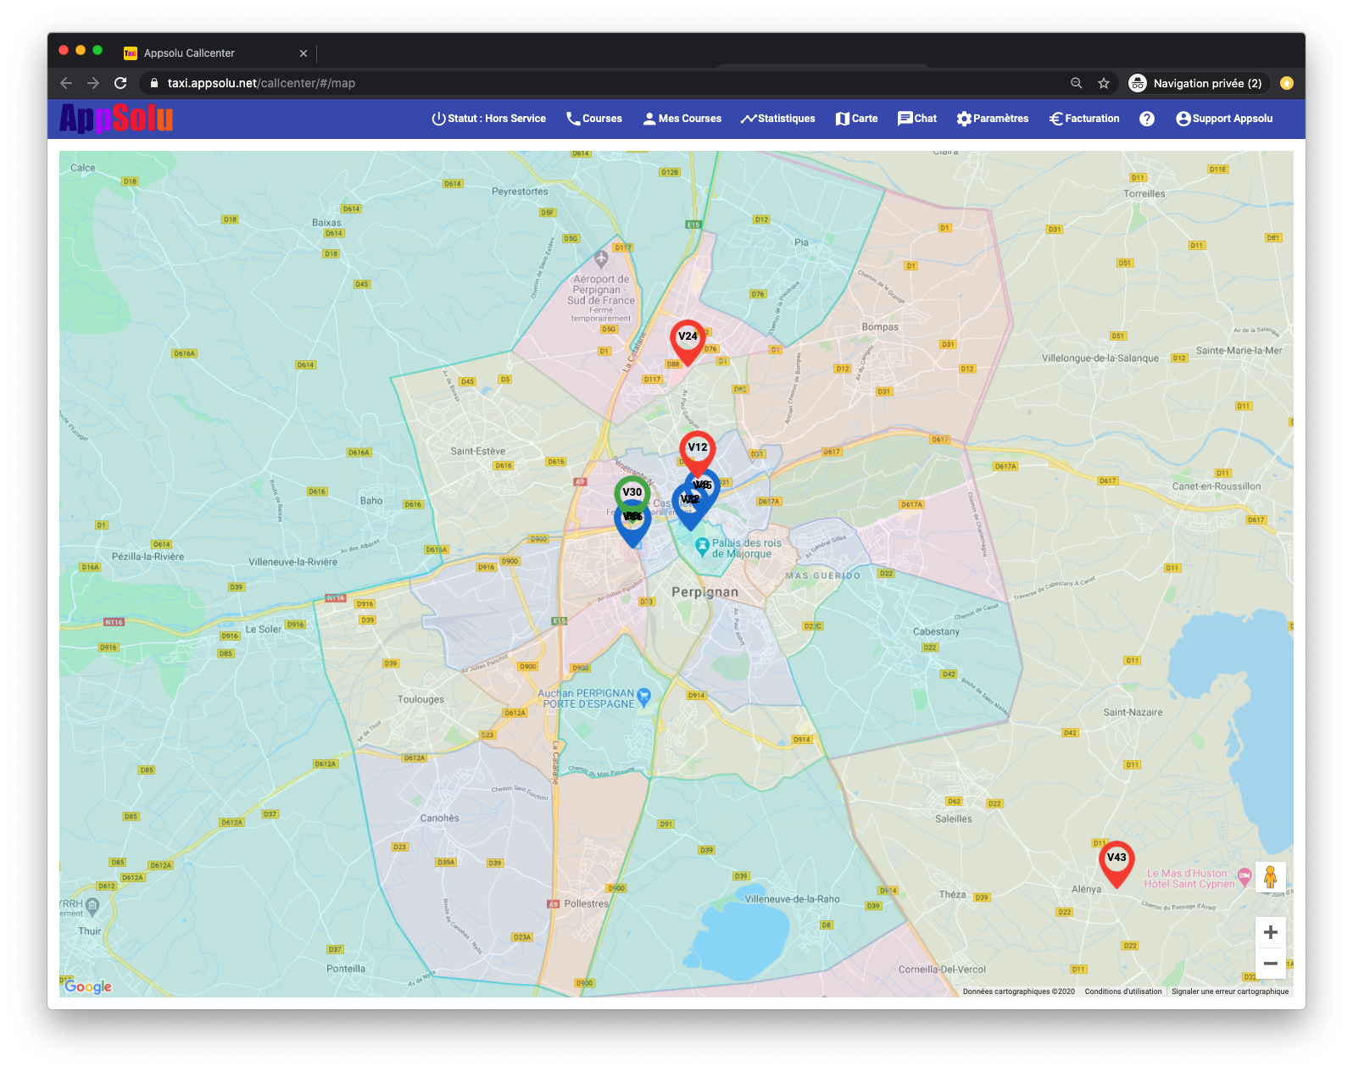Click the Canohès town label
This screenshot has width=1353, height=1072.
pyautogui.click(x=439, y=819)
